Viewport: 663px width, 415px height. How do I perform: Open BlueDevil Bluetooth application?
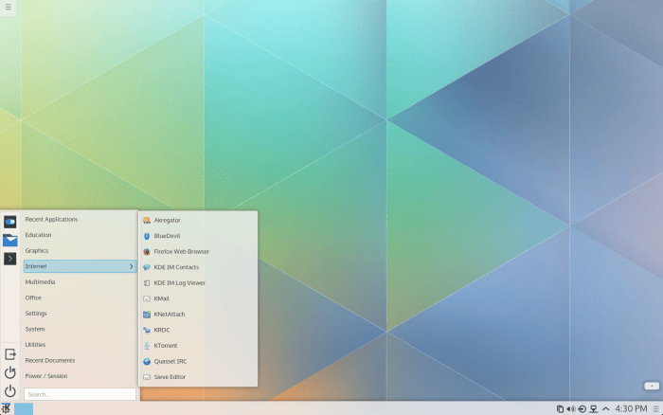166,236
